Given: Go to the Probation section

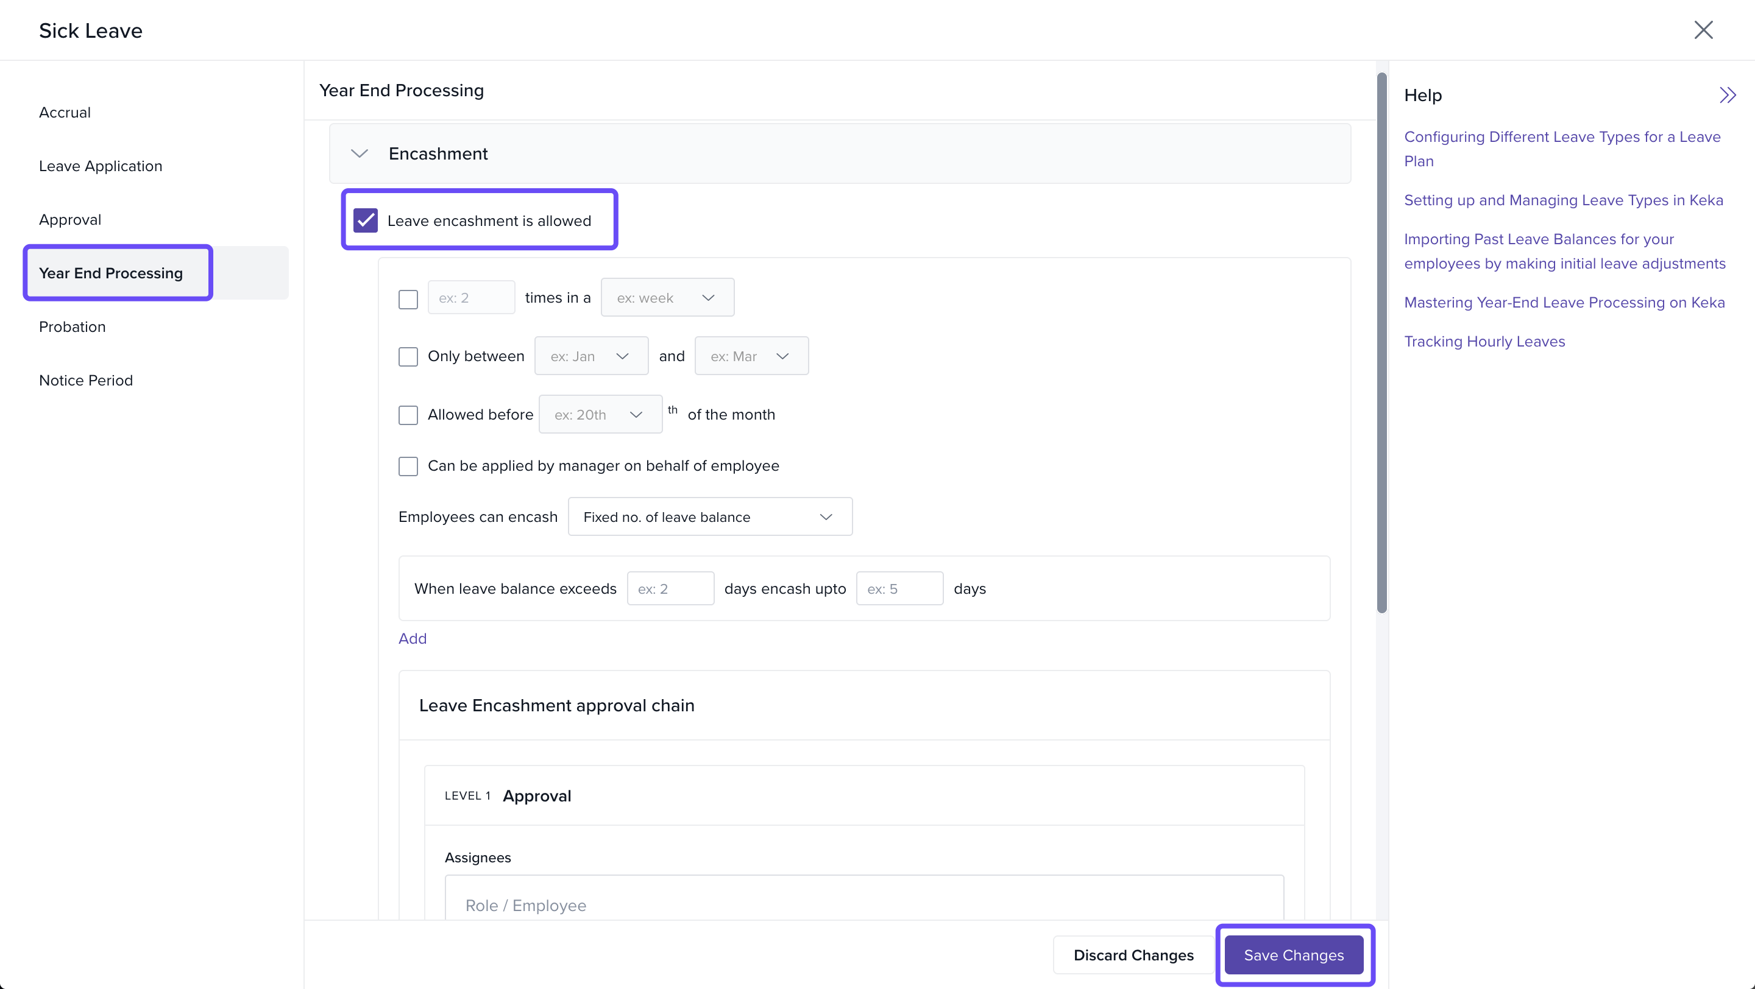Looking at the screenshot, I should tap(73, 326).
